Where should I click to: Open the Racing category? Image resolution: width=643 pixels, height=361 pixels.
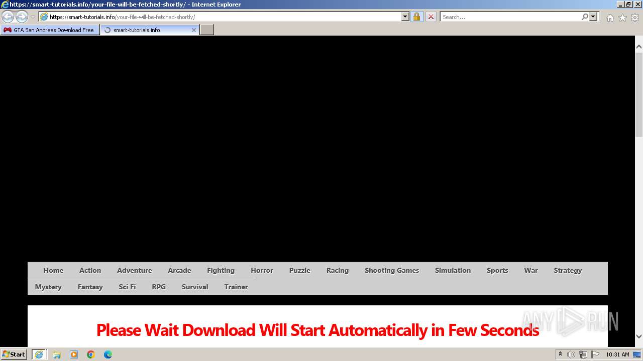pyautogui.click(x=338, y=270)
